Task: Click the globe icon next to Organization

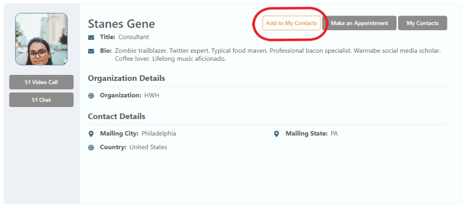Action: tap(91, 95)
